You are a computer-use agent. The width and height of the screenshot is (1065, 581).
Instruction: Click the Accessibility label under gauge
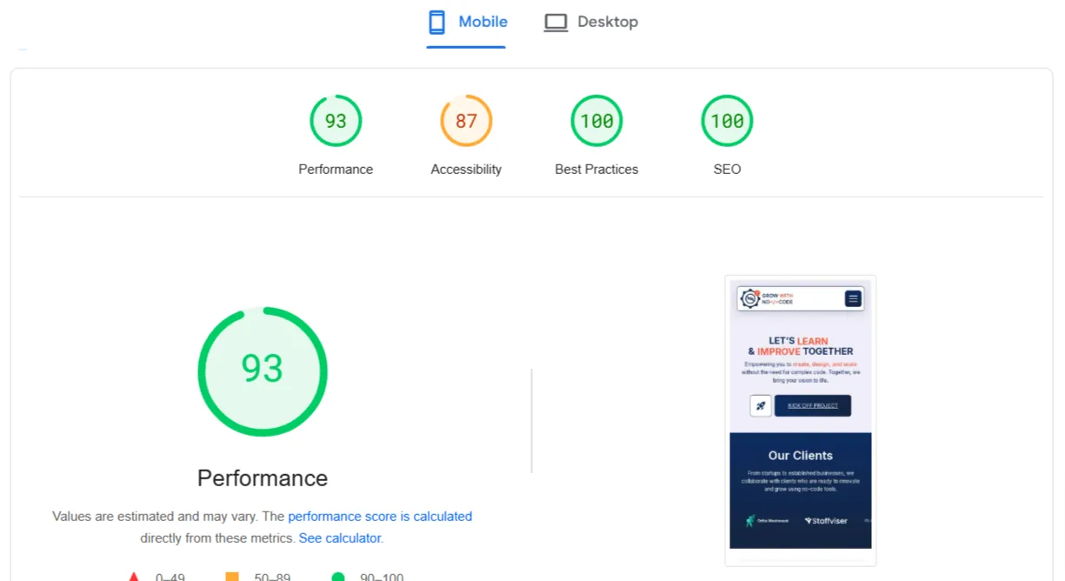coord(466,170)
